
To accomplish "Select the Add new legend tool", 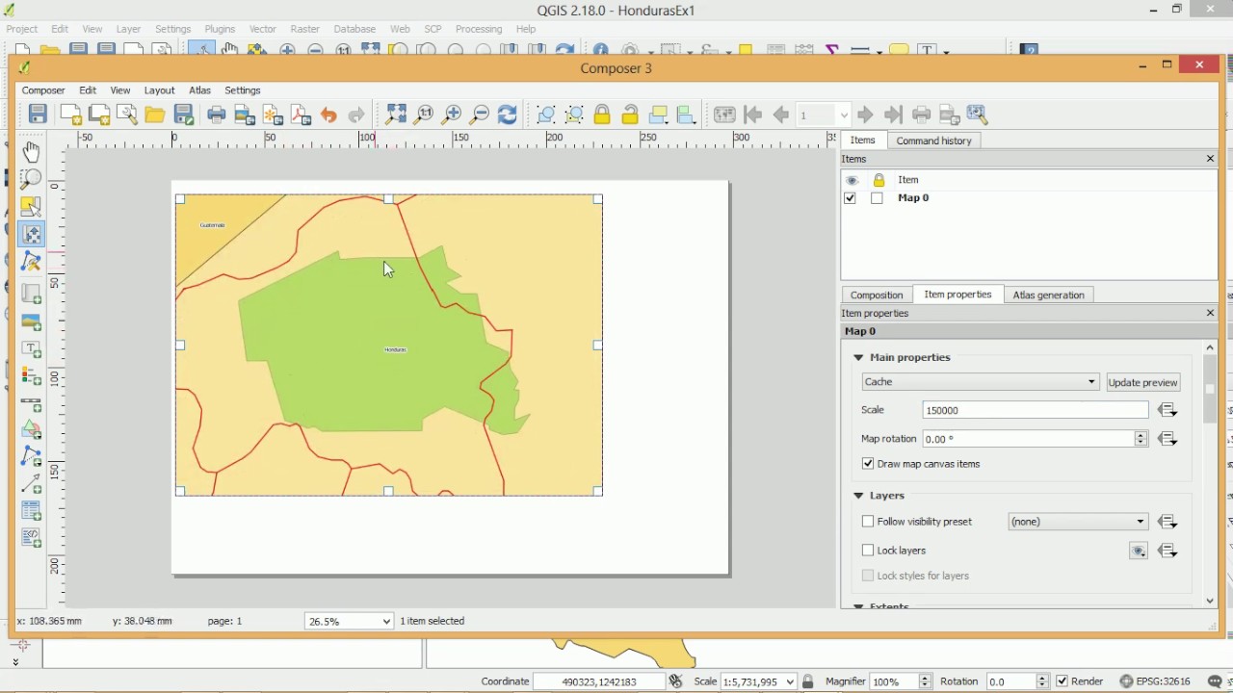I will pos(31,376).
